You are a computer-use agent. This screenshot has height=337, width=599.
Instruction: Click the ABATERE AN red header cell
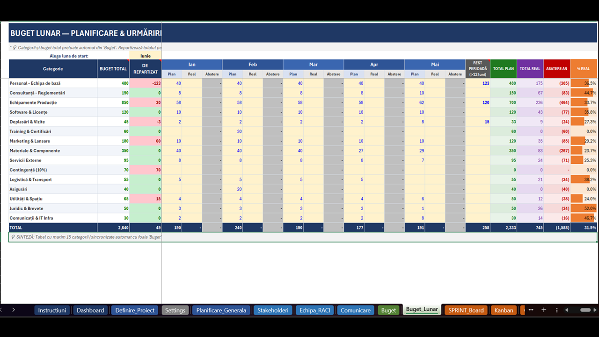pos(556,69)
